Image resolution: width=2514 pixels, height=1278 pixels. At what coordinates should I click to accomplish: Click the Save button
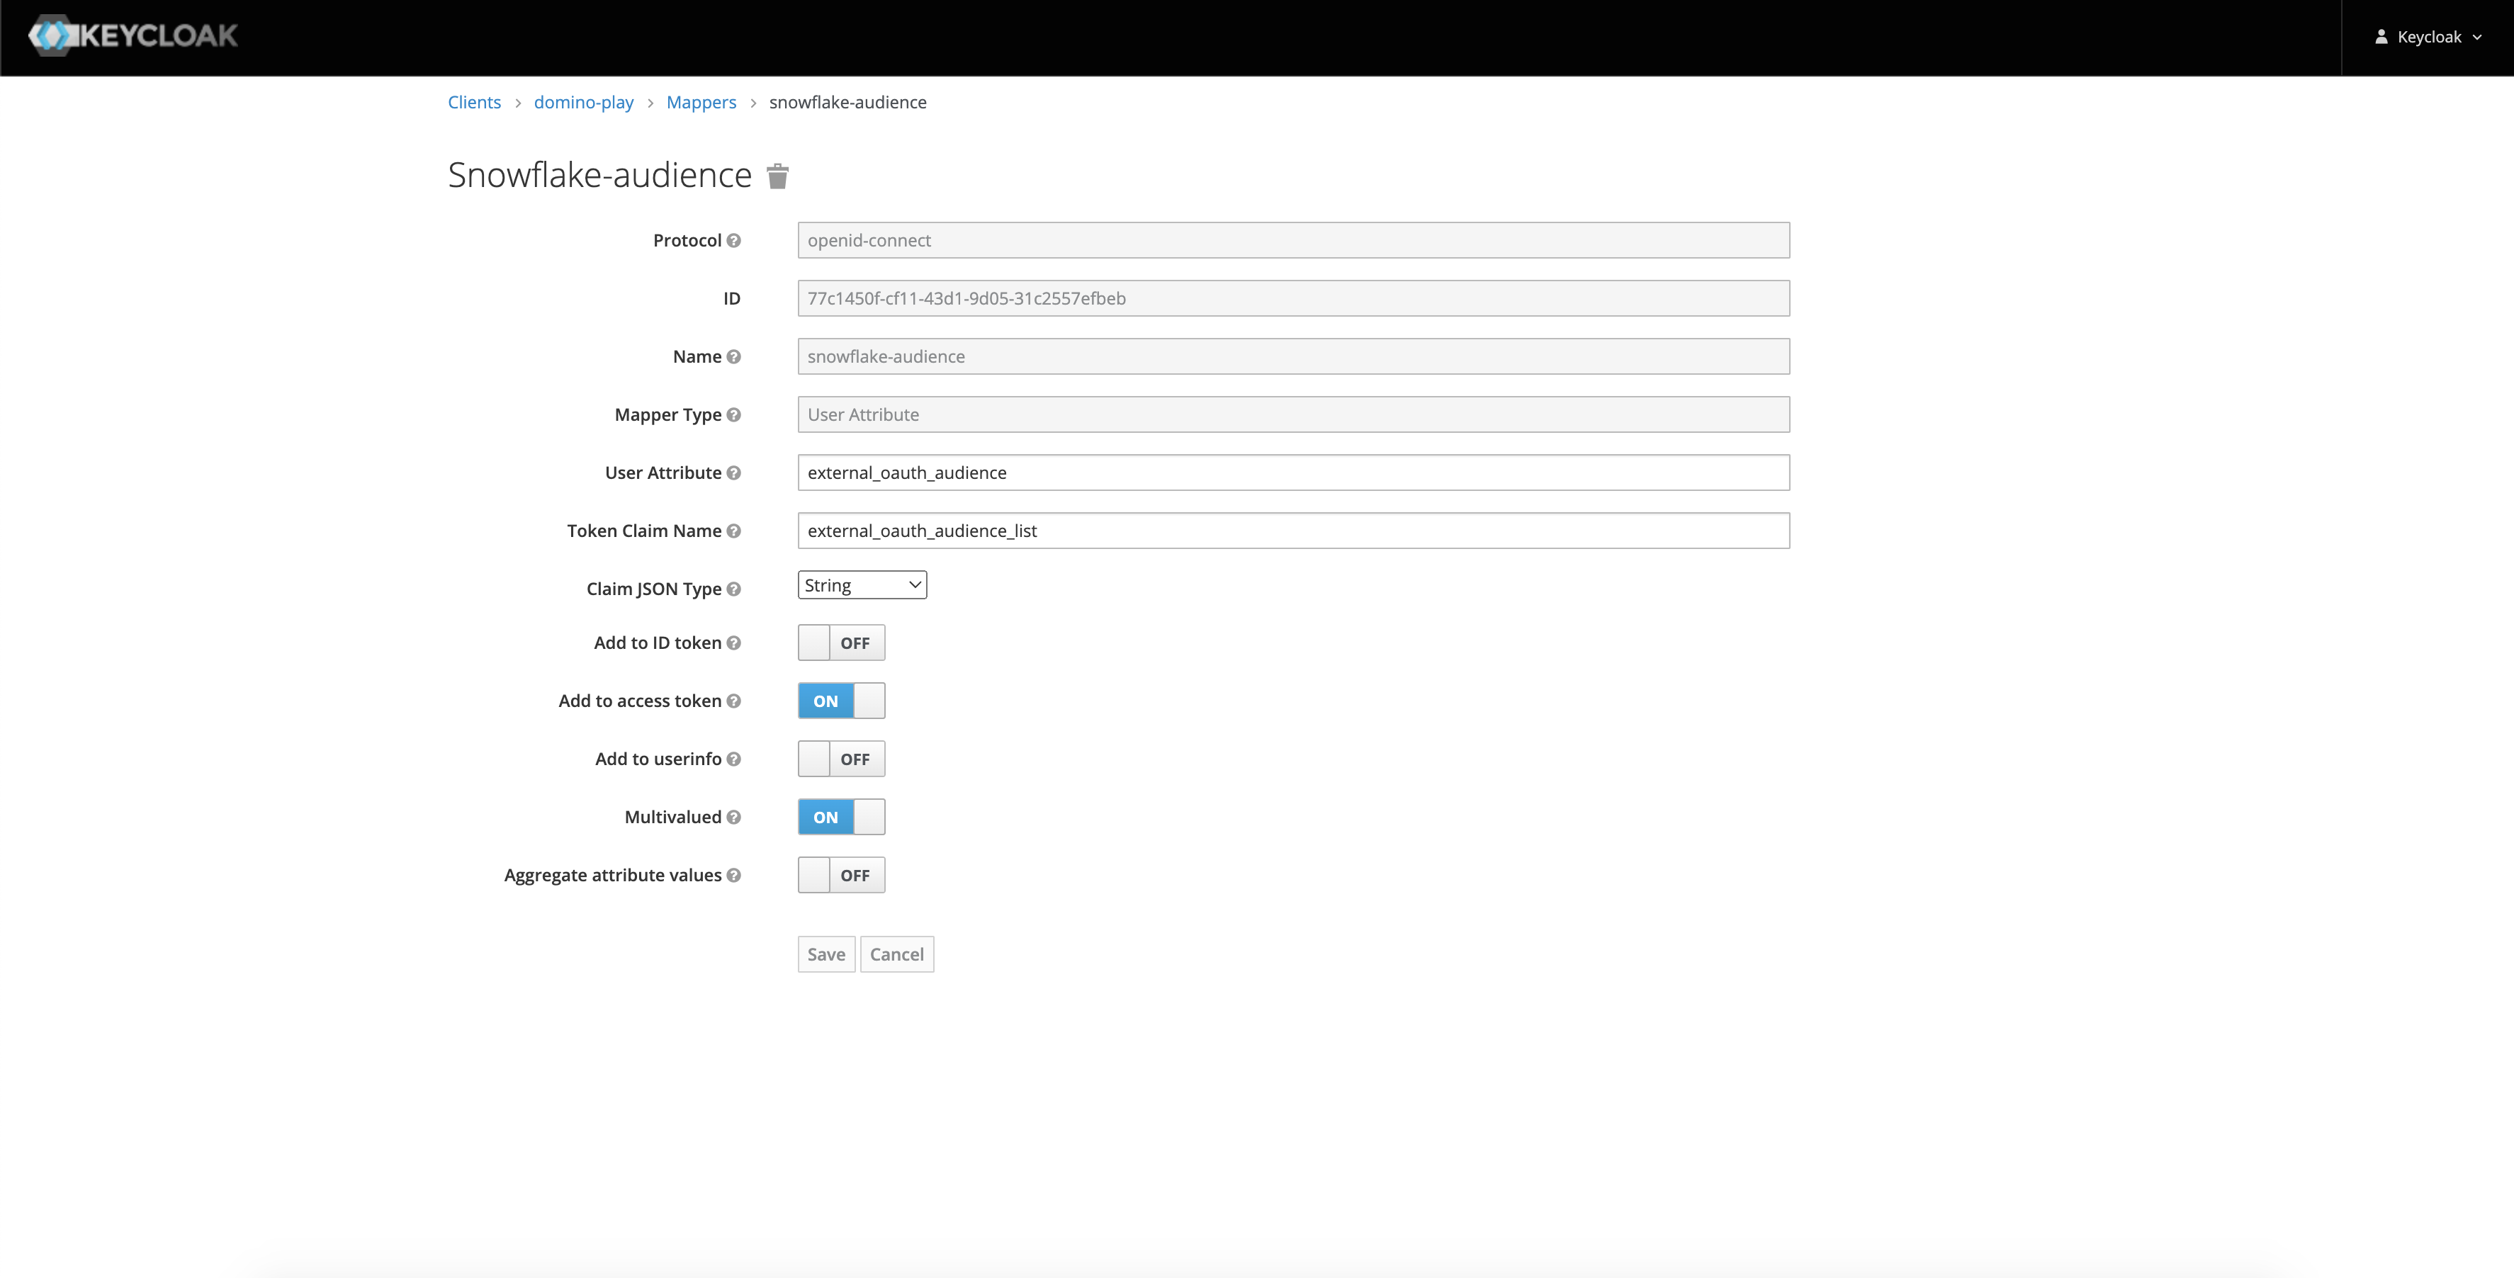pyautogui.click(x=825, y=954)
